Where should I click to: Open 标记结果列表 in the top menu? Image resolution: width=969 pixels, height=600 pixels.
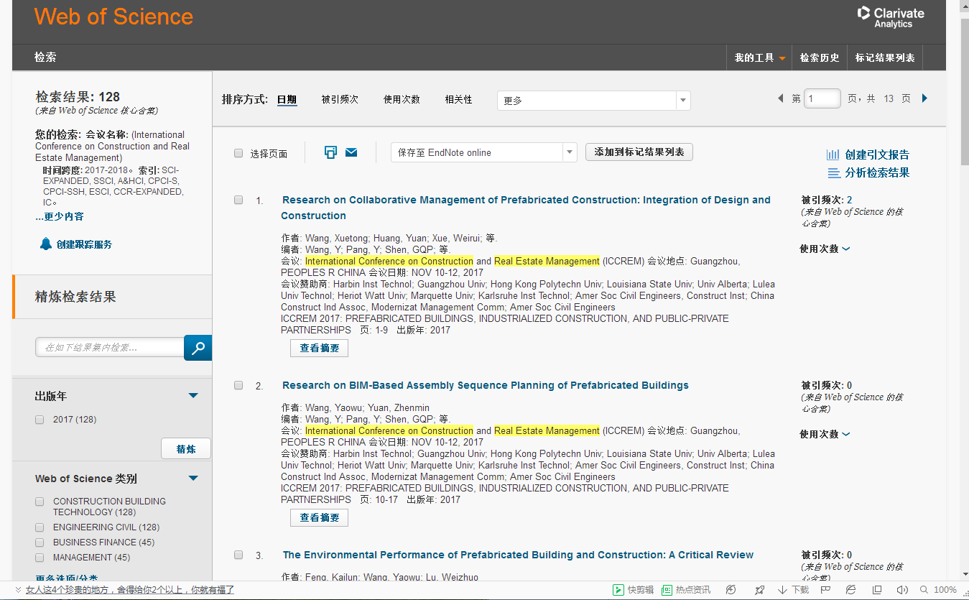[885, 57]
